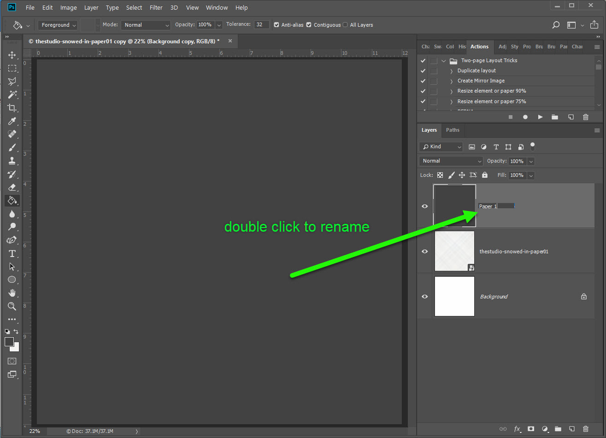
Task: Toggle the Anti-alias checkbox
Action: coord(277,25)
